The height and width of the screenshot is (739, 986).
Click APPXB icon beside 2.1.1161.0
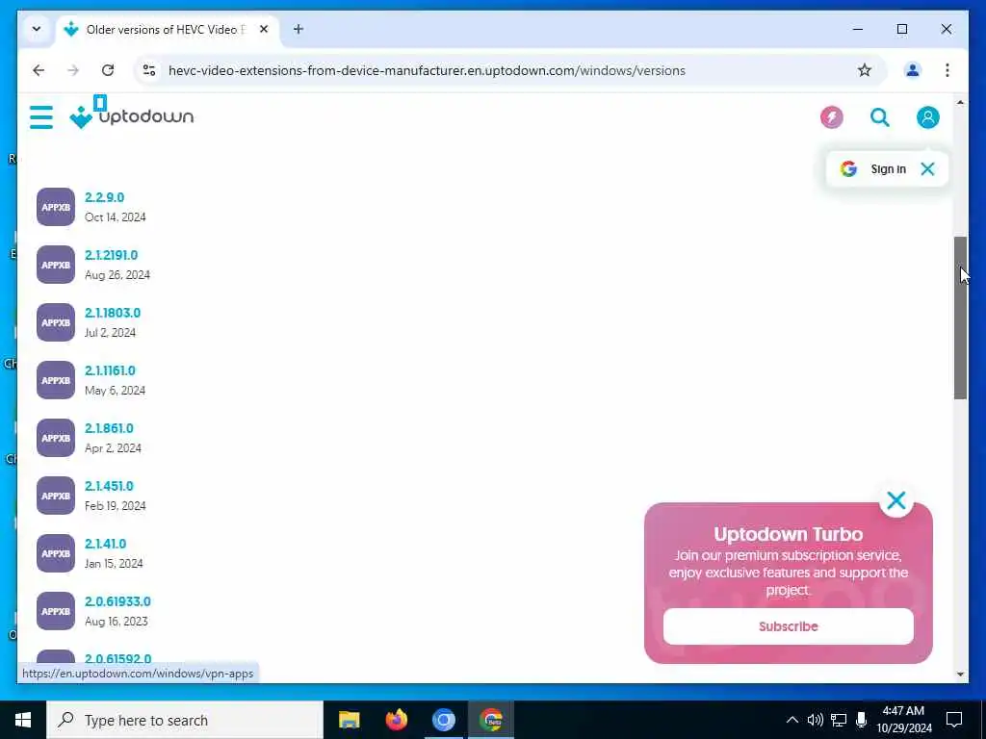pyautogui.click(x=55, y=380)
